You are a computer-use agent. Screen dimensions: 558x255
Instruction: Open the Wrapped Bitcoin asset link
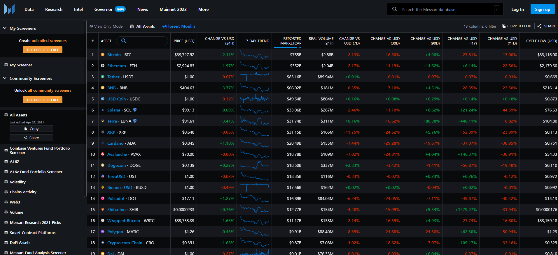(123, 220)
